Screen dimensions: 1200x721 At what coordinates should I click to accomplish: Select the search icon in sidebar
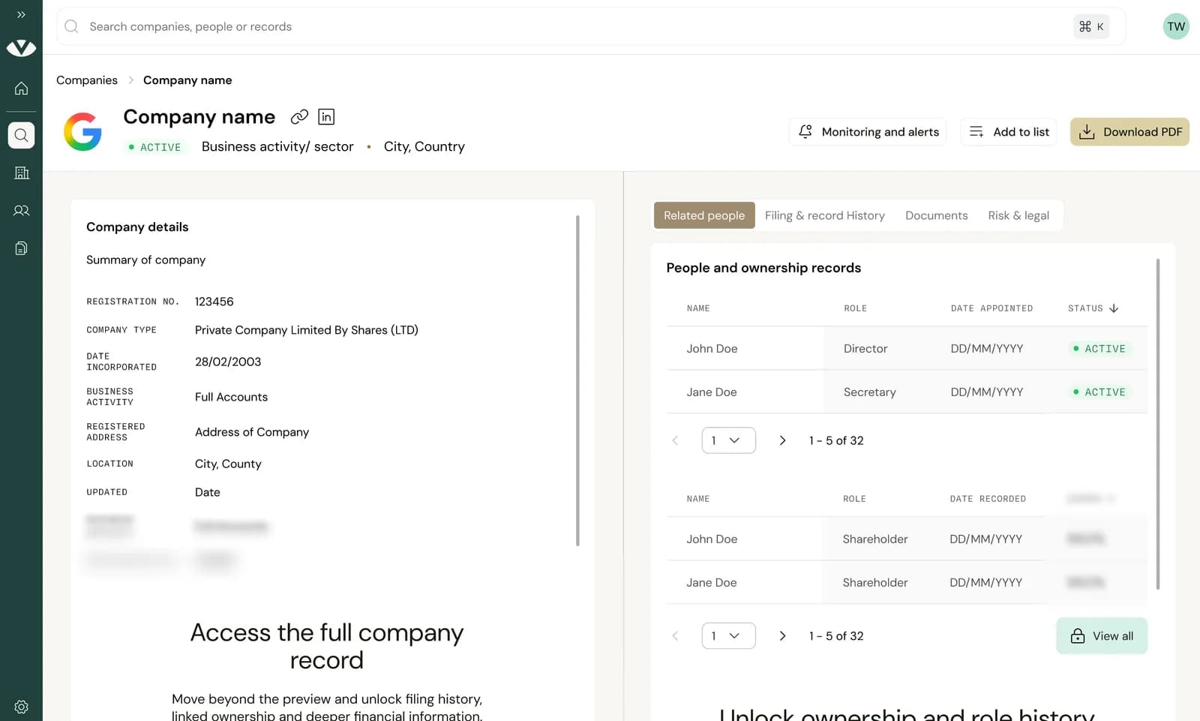tap(21, 135)
